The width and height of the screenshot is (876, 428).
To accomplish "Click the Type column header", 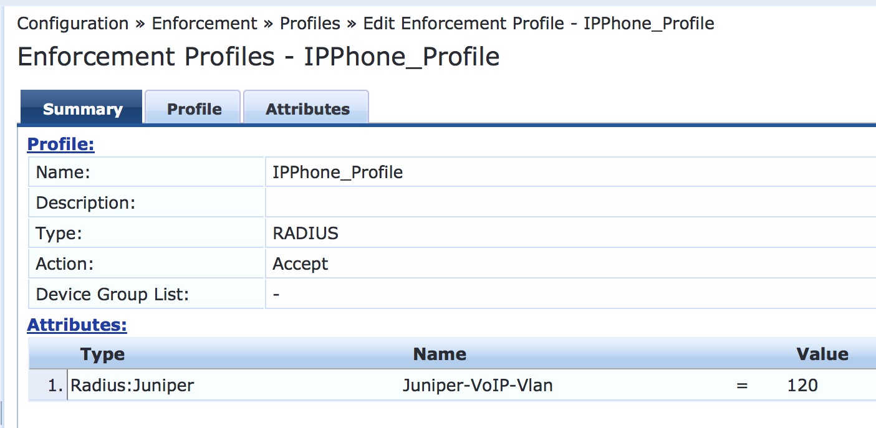I will pyautogui.click(x=102, y=354).
